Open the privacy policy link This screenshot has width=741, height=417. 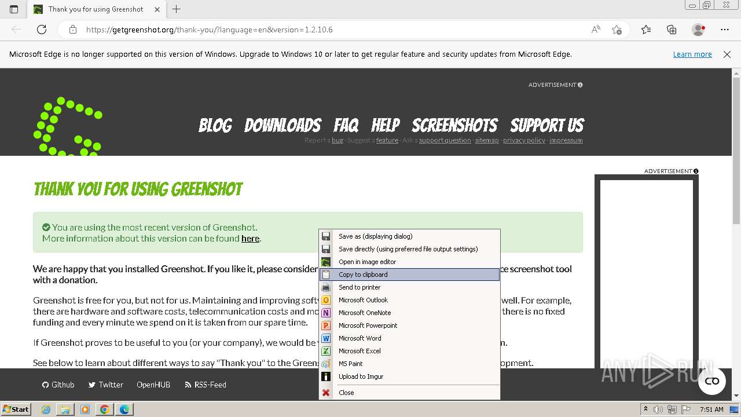[524, 140]
